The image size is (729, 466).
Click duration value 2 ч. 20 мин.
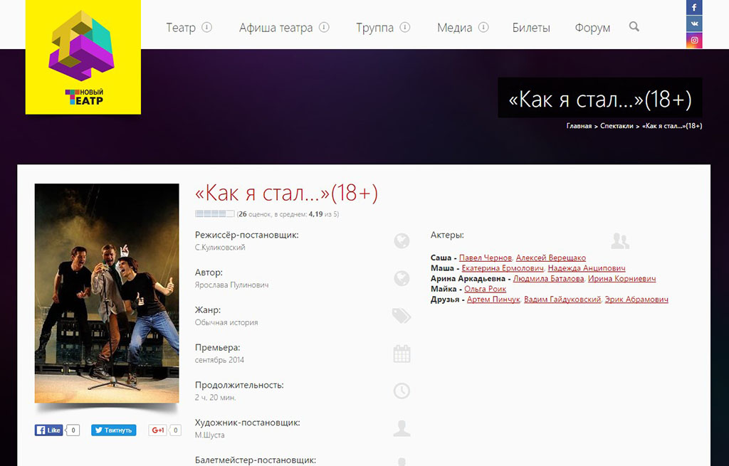pyautogui.click(x=215, y=398)
